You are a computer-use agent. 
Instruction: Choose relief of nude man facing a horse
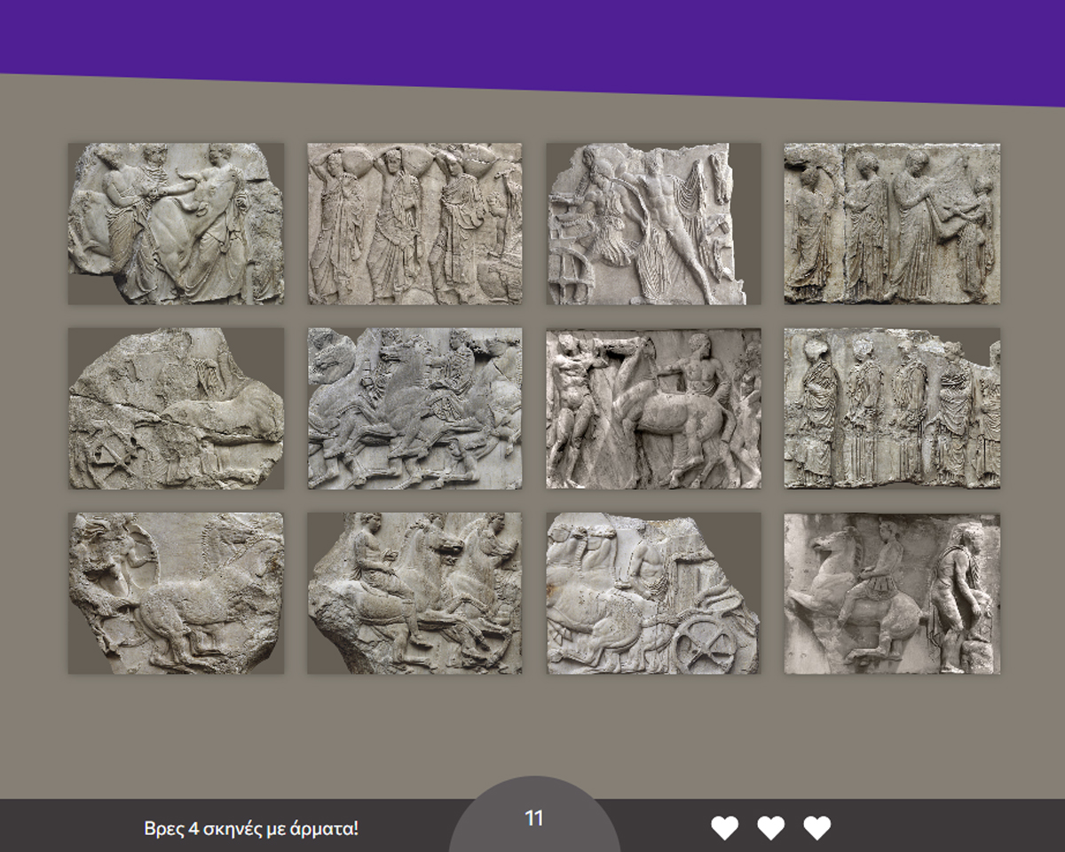click(653, 408)
